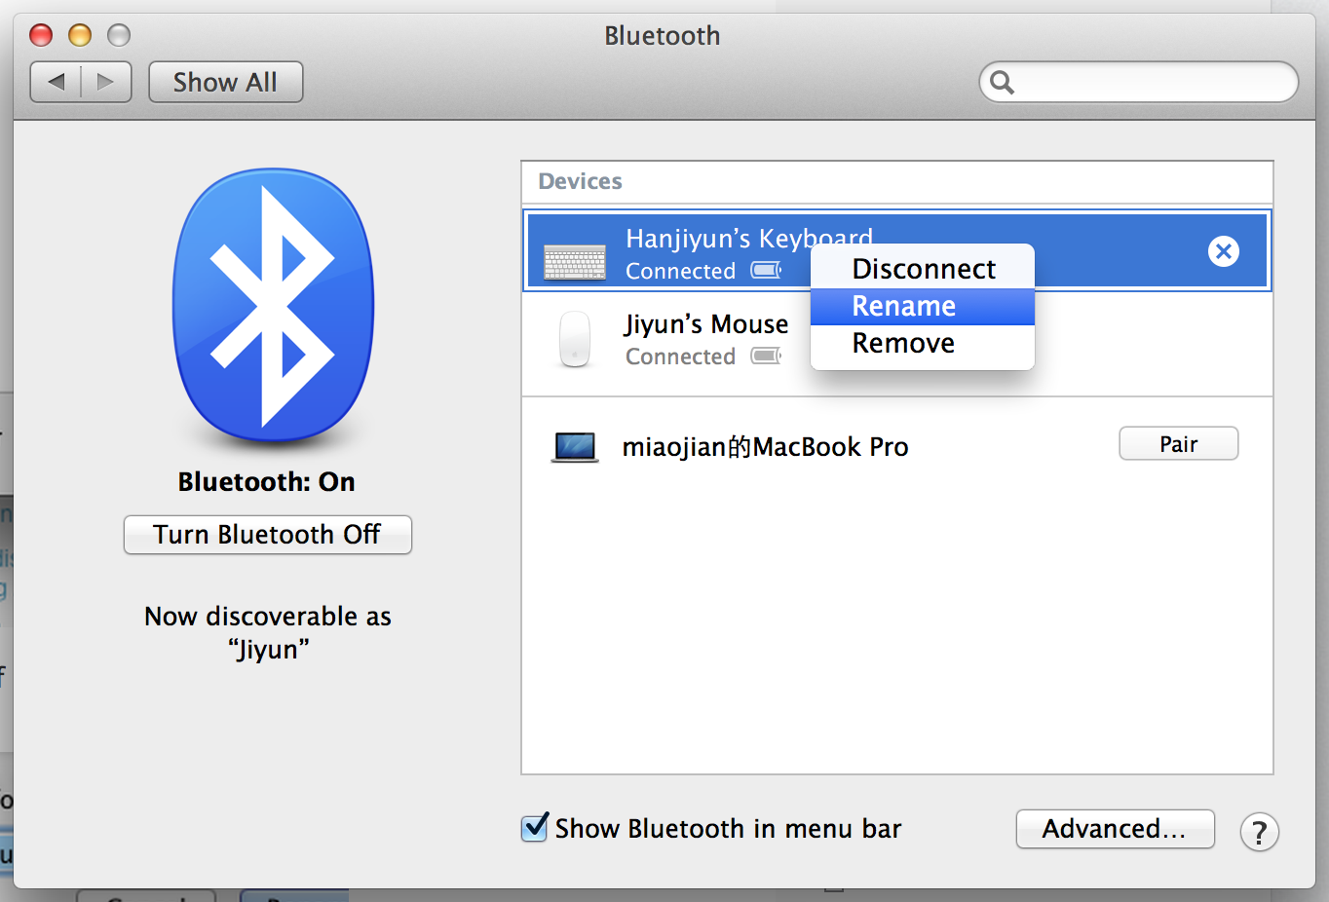Click Turn Bluetooth Off button
Screen dimensions: 1329x902
[267, 535]
